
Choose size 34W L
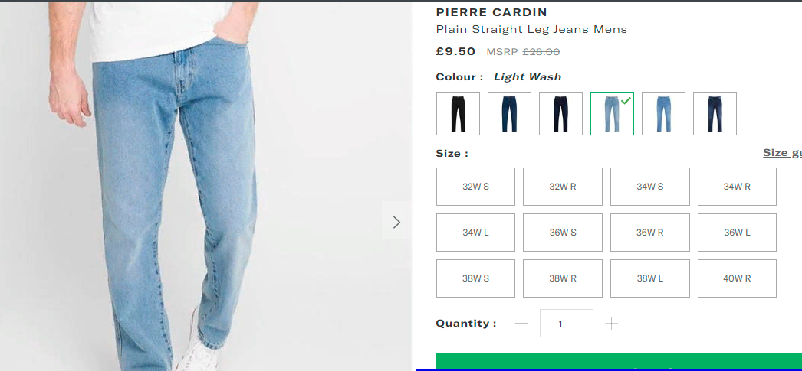tap(475, 233)
